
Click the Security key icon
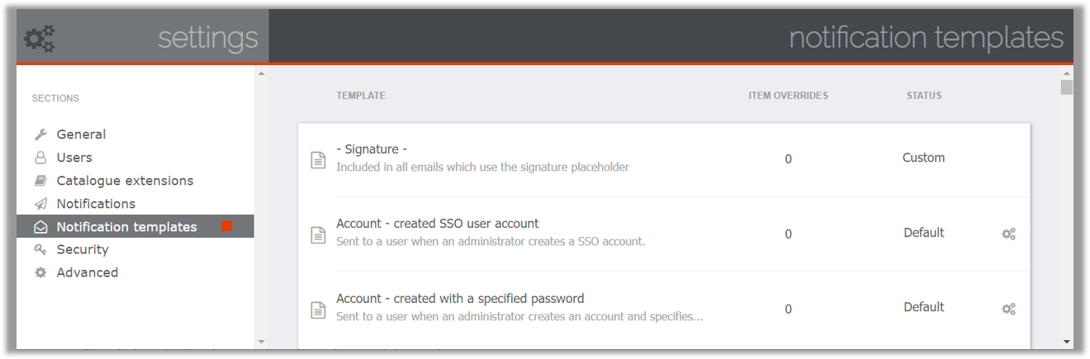point(40,249)
